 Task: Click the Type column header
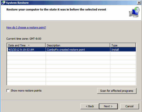point(123,45)
